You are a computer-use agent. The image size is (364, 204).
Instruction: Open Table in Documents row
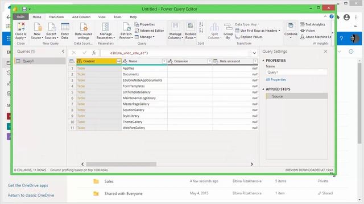tap(81, 74)
